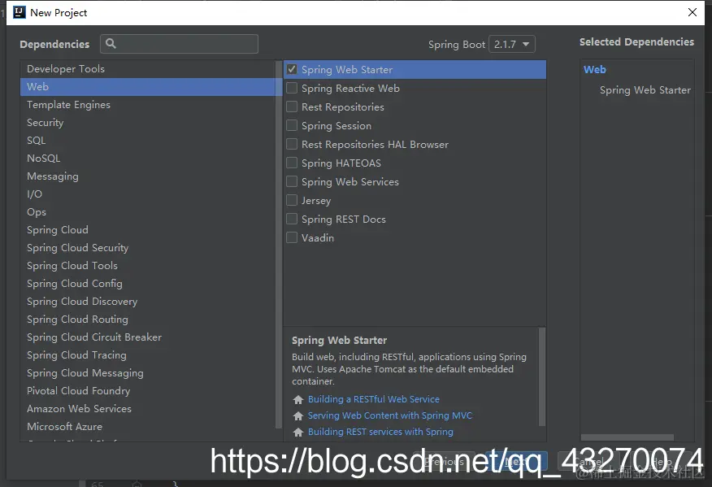The image size is (712, 487).
Task: Click Spring Web Starter in Selected Dependencies
Action: click(x=645, y=90)
